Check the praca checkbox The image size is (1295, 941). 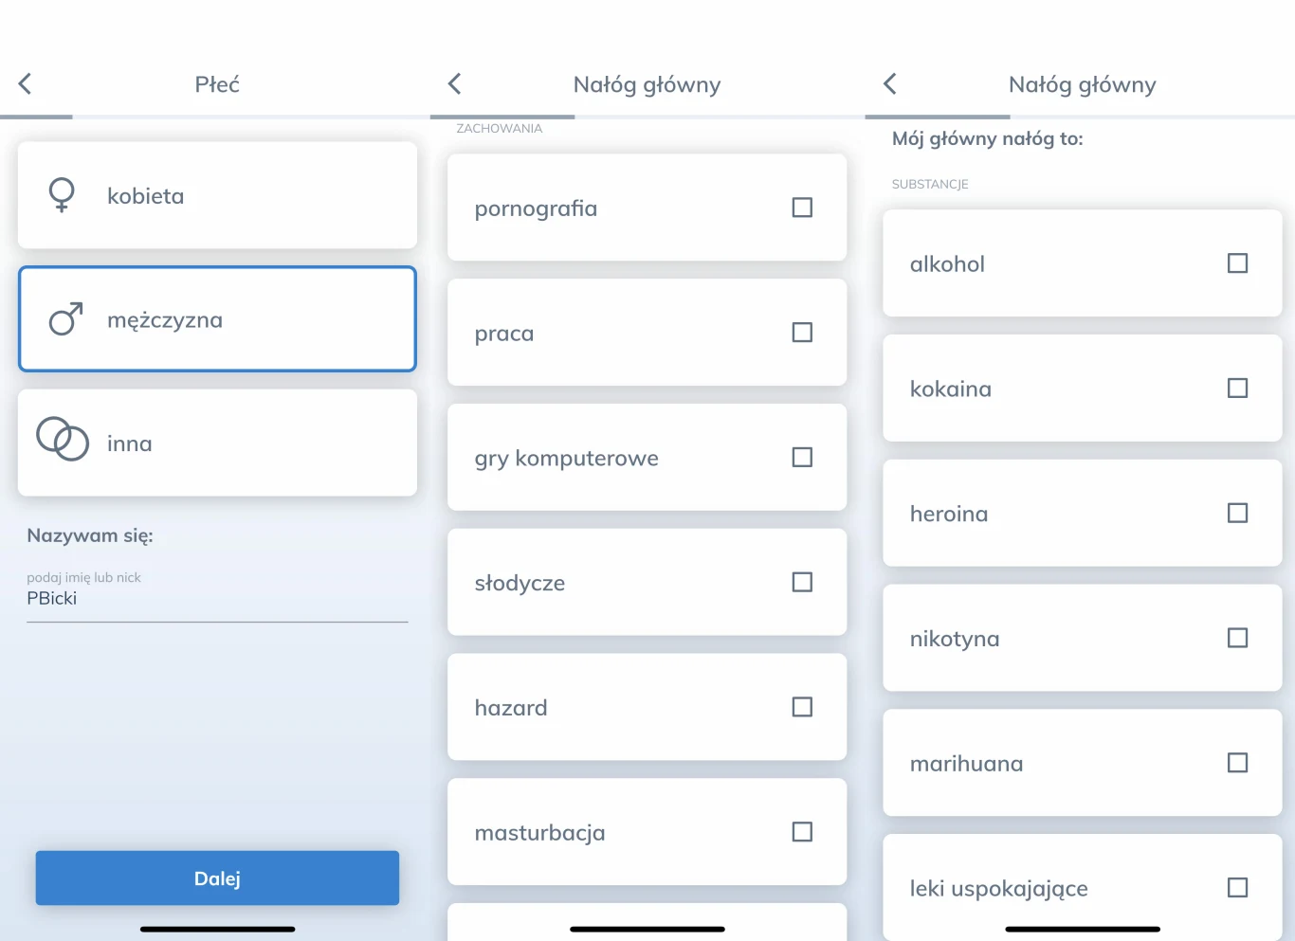(802, 333)
